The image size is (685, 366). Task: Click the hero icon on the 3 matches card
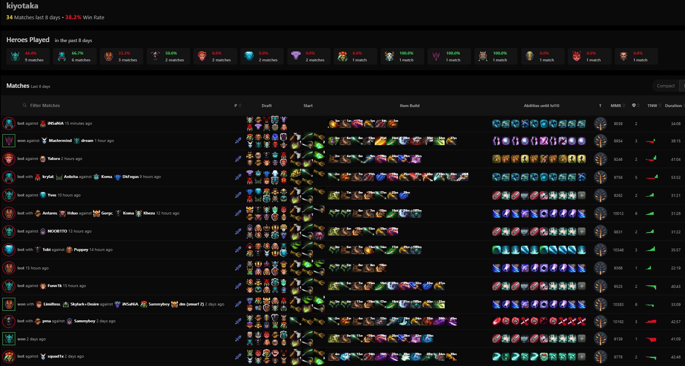click(109, 57)
